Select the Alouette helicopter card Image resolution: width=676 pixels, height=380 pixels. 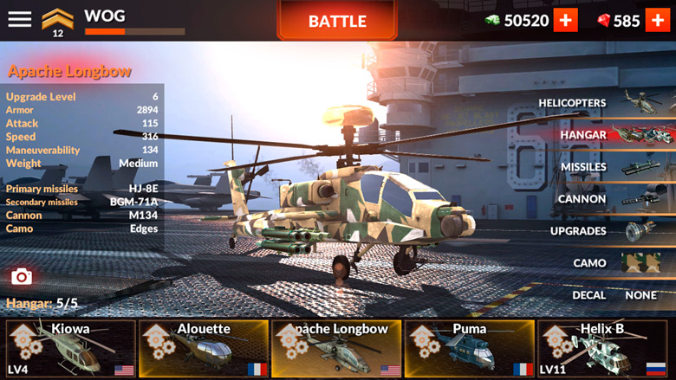point(204,348)
